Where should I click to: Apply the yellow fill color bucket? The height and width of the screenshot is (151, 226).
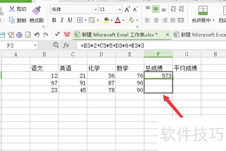(x=106, y=20)
